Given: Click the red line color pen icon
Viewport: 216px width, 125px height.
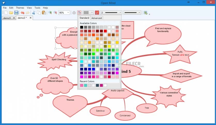Looking at the screenshot, I should click(x=97, y=13).
